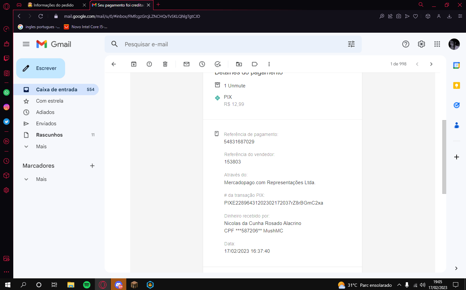Open Gmail main menu hamburger icon
The image size is (466, 290).
tap(26, 44)
